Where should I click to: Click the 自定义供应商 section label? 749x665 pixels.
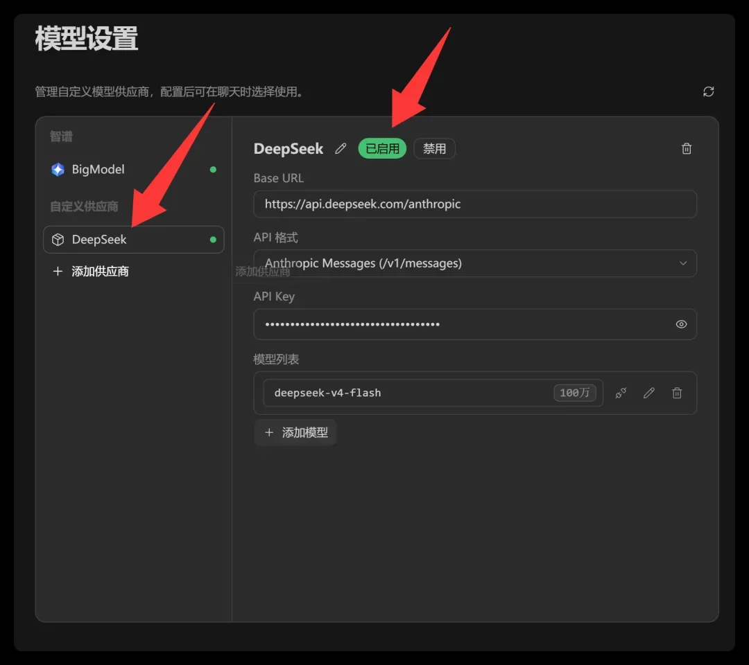pos(84,206)
